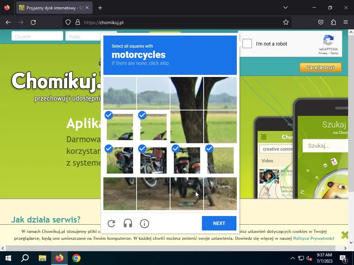Screen dimensions: 354x265
Task: Go back in Firefox
Action: coord(8,22)
